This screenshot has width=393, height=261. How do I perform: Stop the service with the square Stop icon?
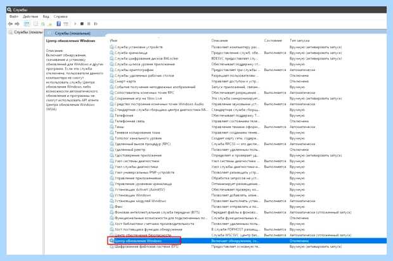[82, 24]
